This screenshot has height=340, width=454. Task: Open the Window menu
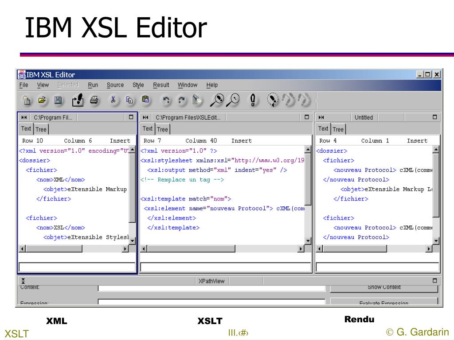coord(188,85)
